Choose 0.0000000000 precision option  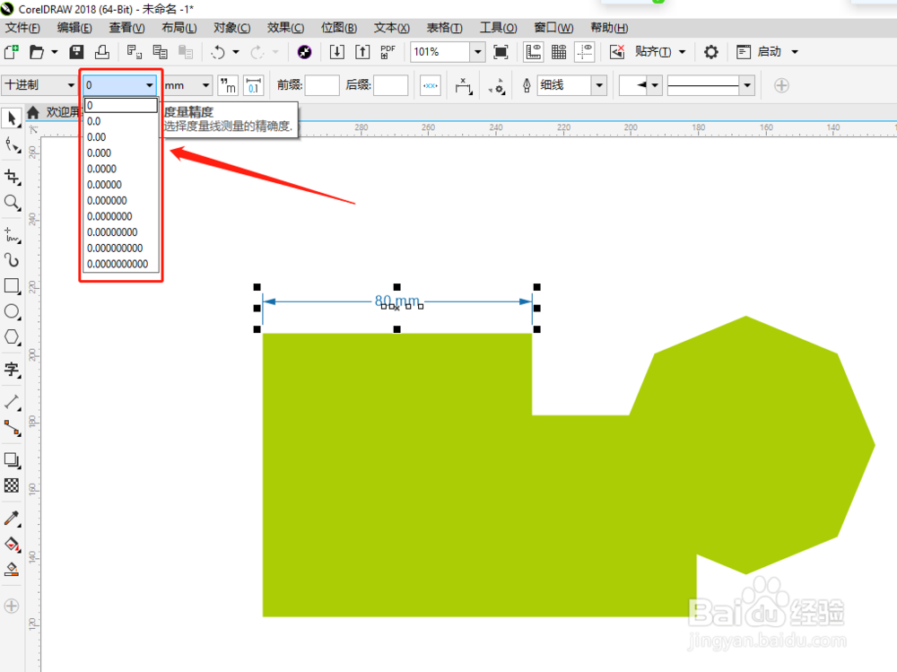pyautogui.click(x=121, y=264)
